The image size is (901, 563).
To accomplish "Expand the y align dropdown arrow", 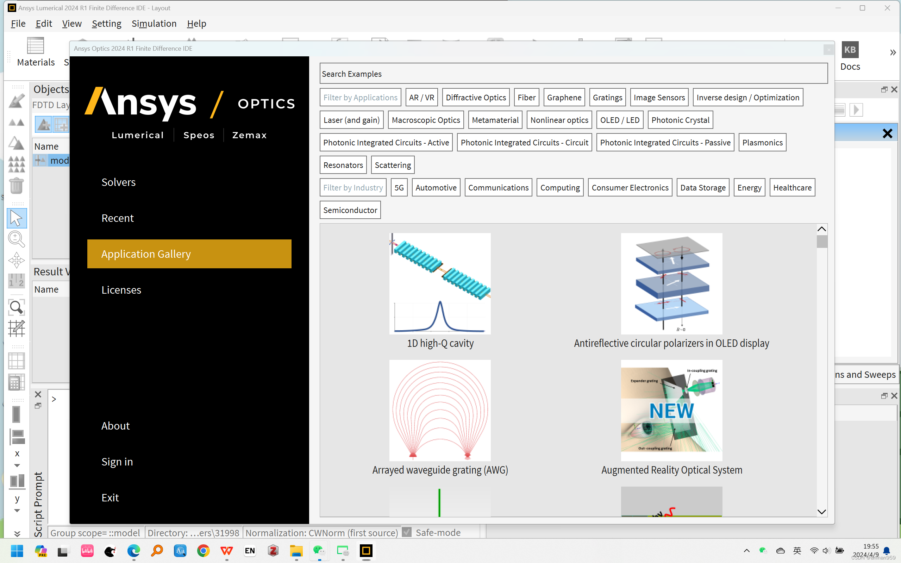I will pos(17,511).
